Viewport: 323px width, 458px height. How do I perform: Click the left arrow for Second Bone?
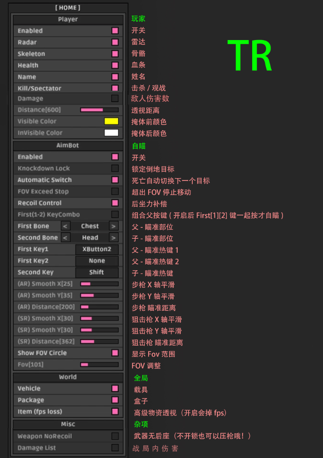pyautogui.click(x=65, y=238)
